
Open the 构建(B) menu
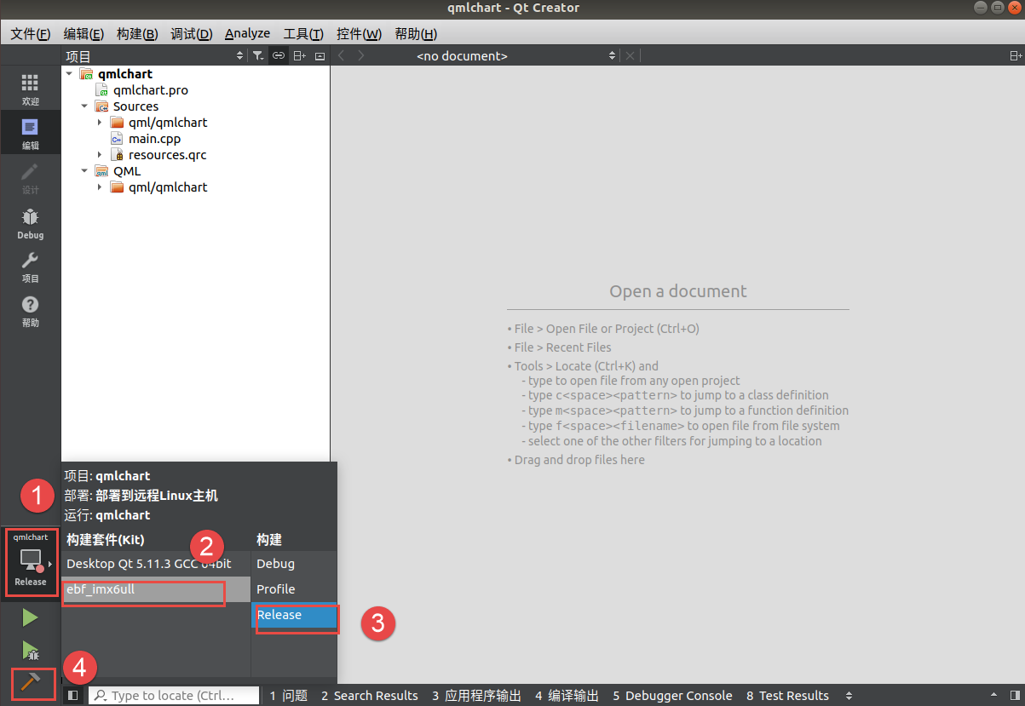point(137,34)
